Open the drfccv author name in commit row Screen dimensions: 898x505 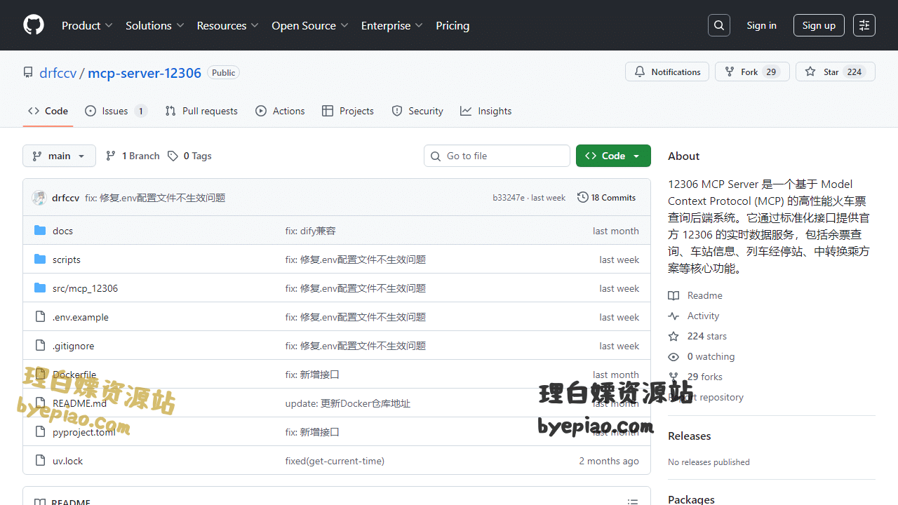click(x=65, y=198)
